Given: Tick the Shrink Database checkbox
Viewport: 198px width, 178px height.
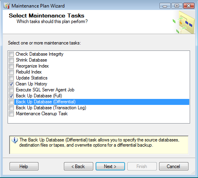Looking at the screenshot, I should tap(11, 60).
